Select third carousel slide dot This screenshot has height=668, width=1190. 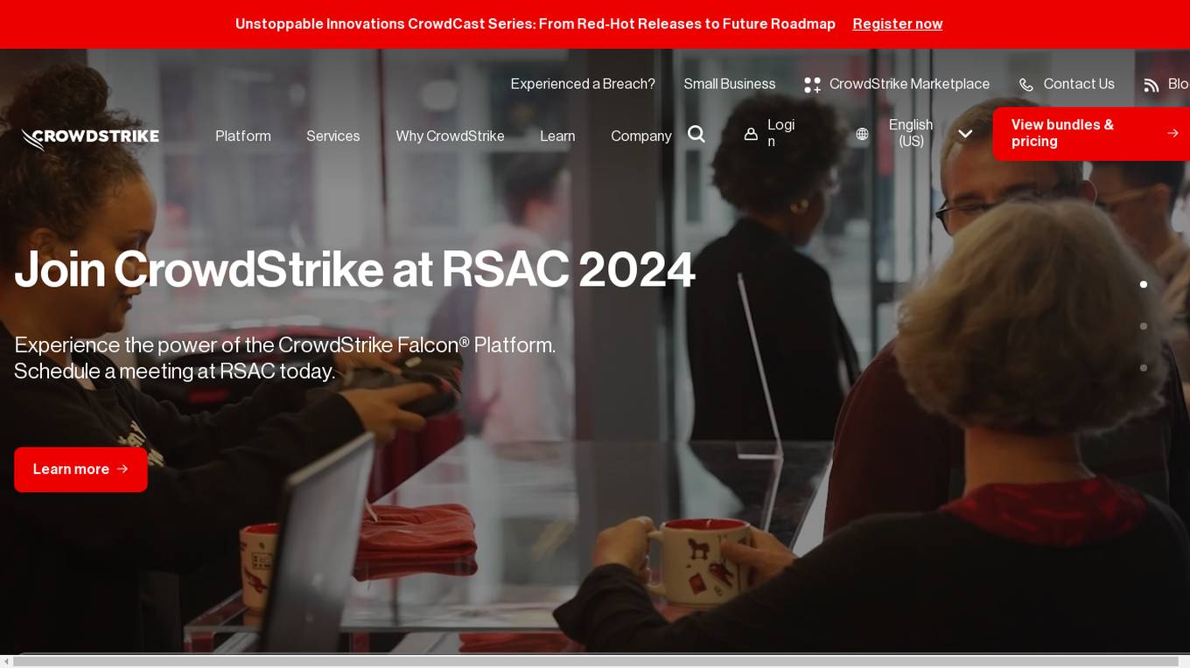tap(1143, 368)
